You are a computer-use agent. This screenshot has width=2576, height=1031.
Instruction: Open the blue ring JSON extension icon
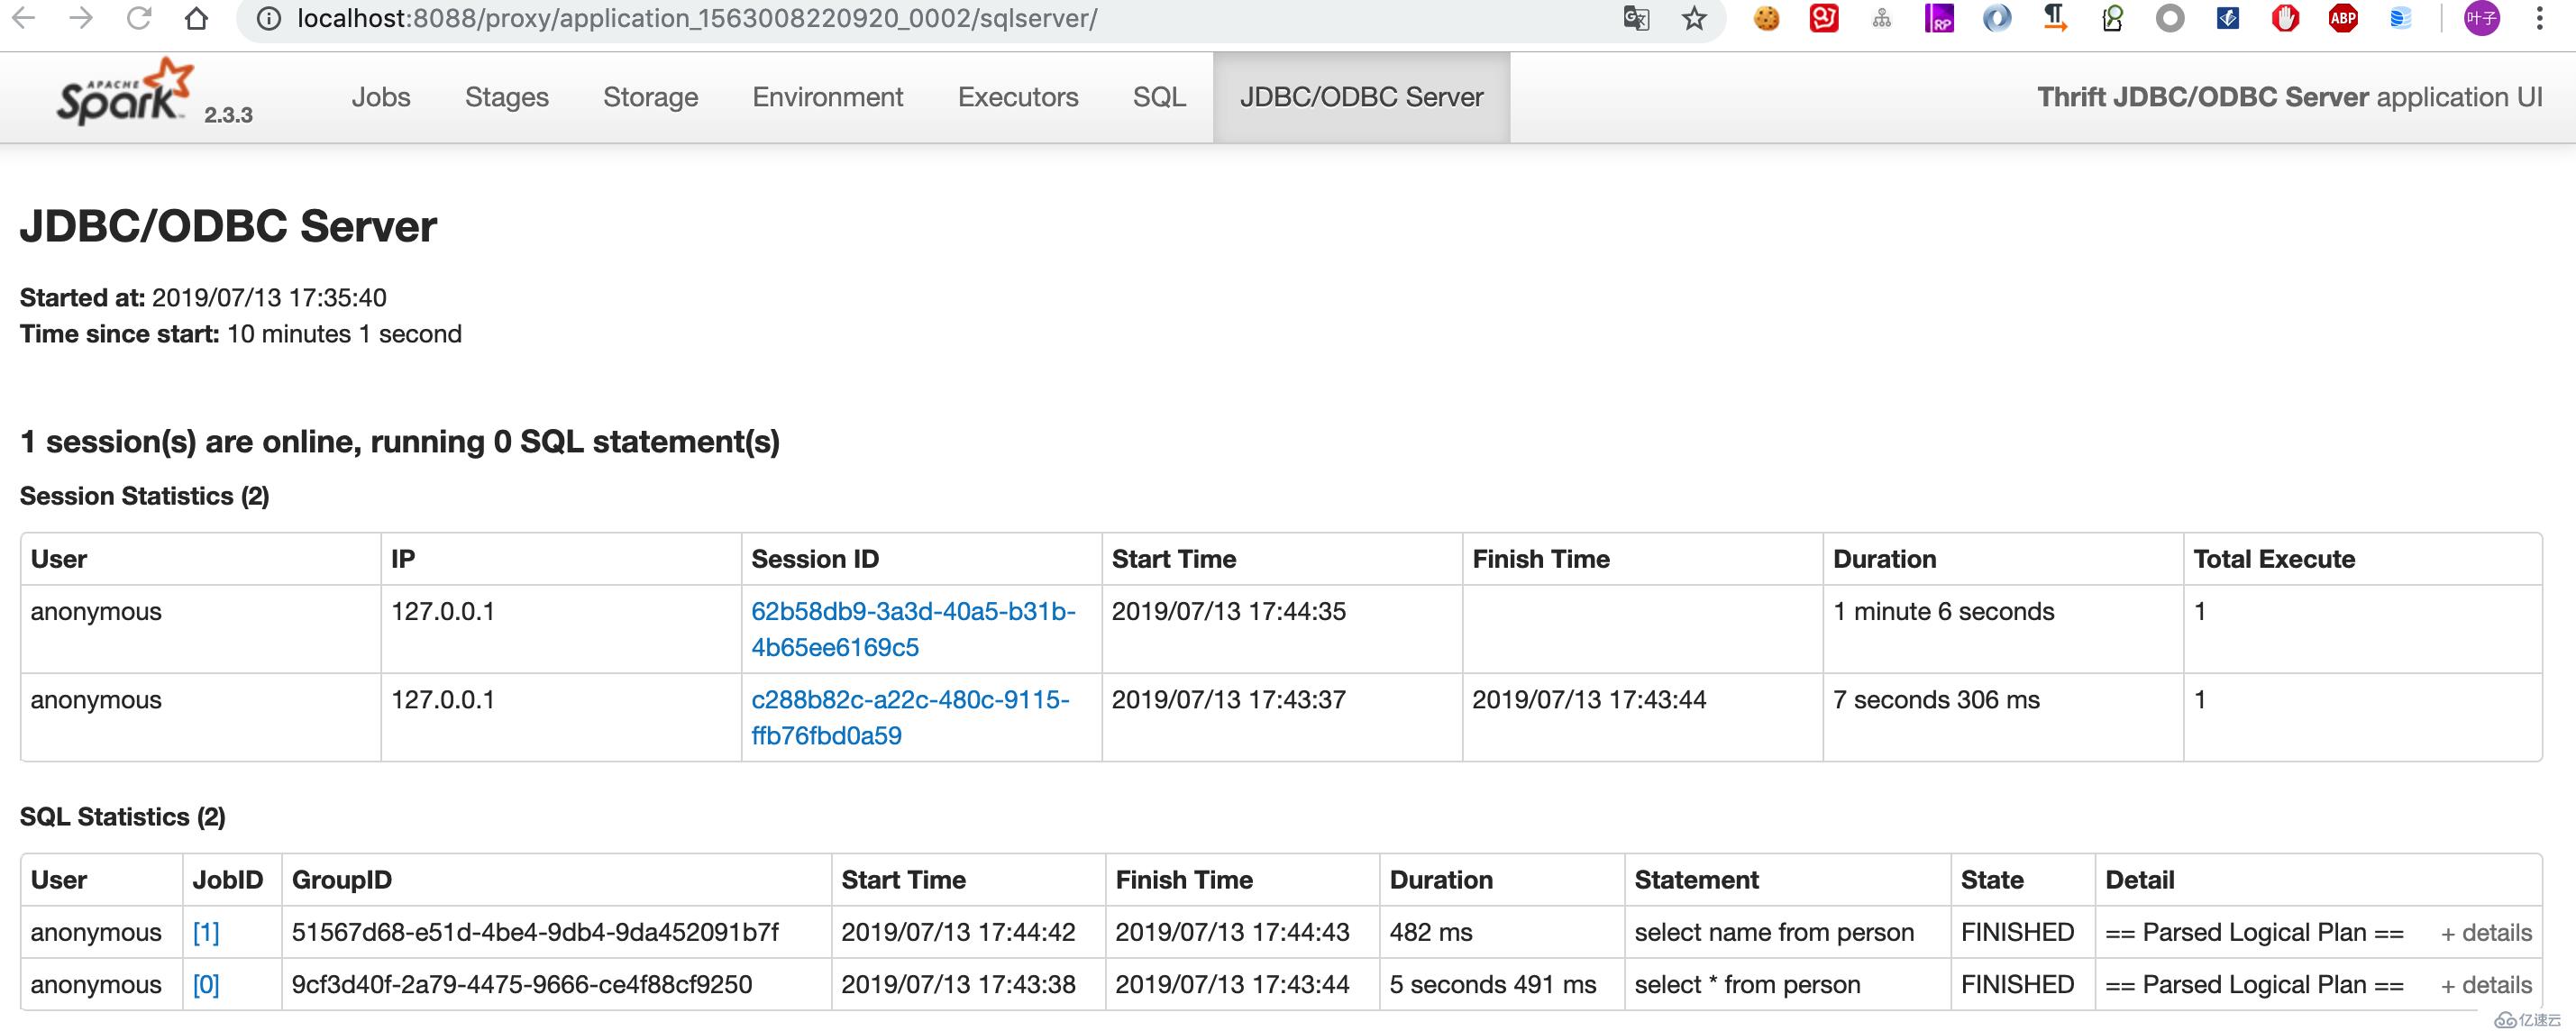[x=1997, y=18]
